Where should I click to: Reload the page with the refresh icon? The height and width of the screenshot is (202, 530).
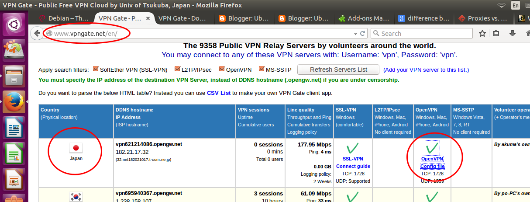(362, 33)
